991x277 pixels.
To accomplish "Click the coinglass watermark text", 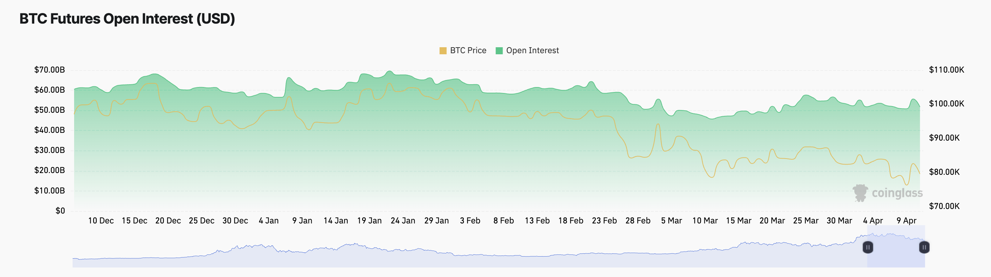I will [897, 193].
